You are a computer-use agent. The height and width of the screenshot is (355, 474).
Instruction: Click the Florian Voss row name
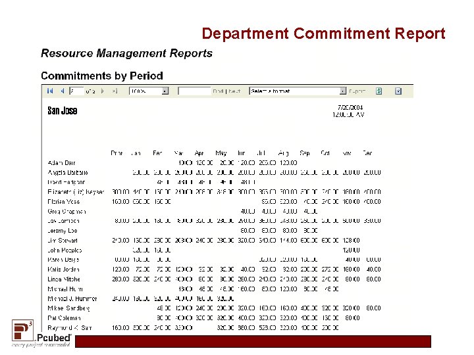click(63, 201)
